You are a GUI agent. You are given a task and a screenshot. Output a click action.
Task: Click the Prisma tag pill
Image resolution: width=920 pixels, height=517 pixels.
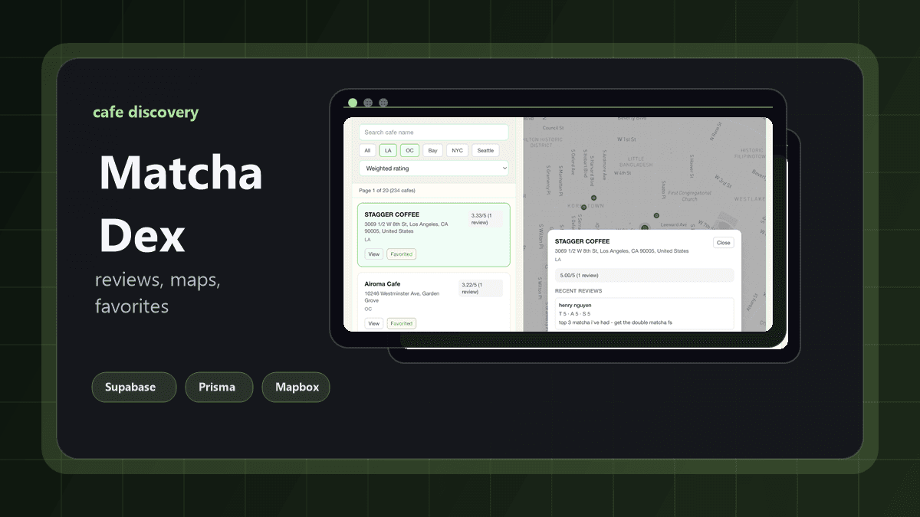coord(219,388)
